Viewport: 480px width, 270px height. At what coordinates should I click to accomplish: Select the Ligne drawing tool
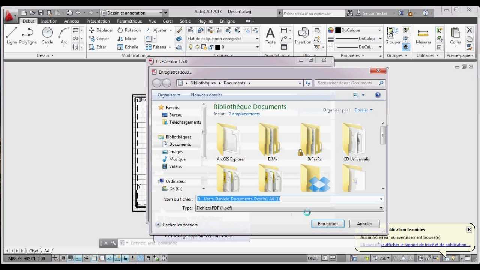[12, 36]
